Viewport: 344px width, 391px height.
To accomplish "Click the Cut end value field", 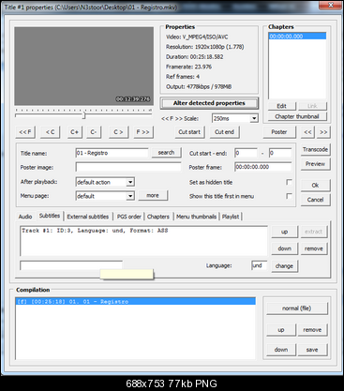I will point(280,153).
